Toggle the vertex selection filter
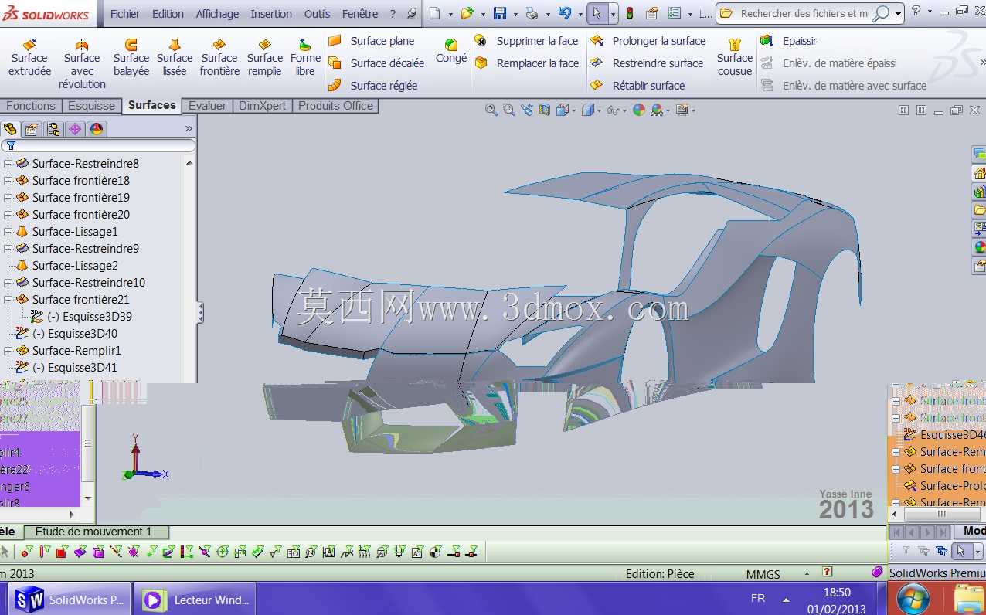986x615 pixels. pyautogui.click(x=27, y=552)
